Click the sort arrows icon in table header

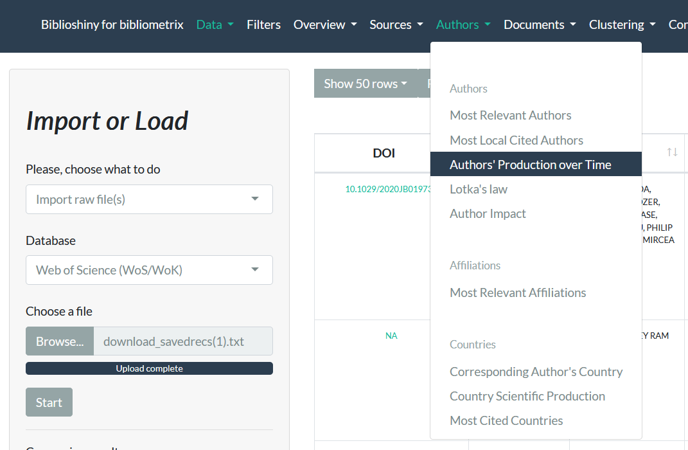[x=672, y=152]
